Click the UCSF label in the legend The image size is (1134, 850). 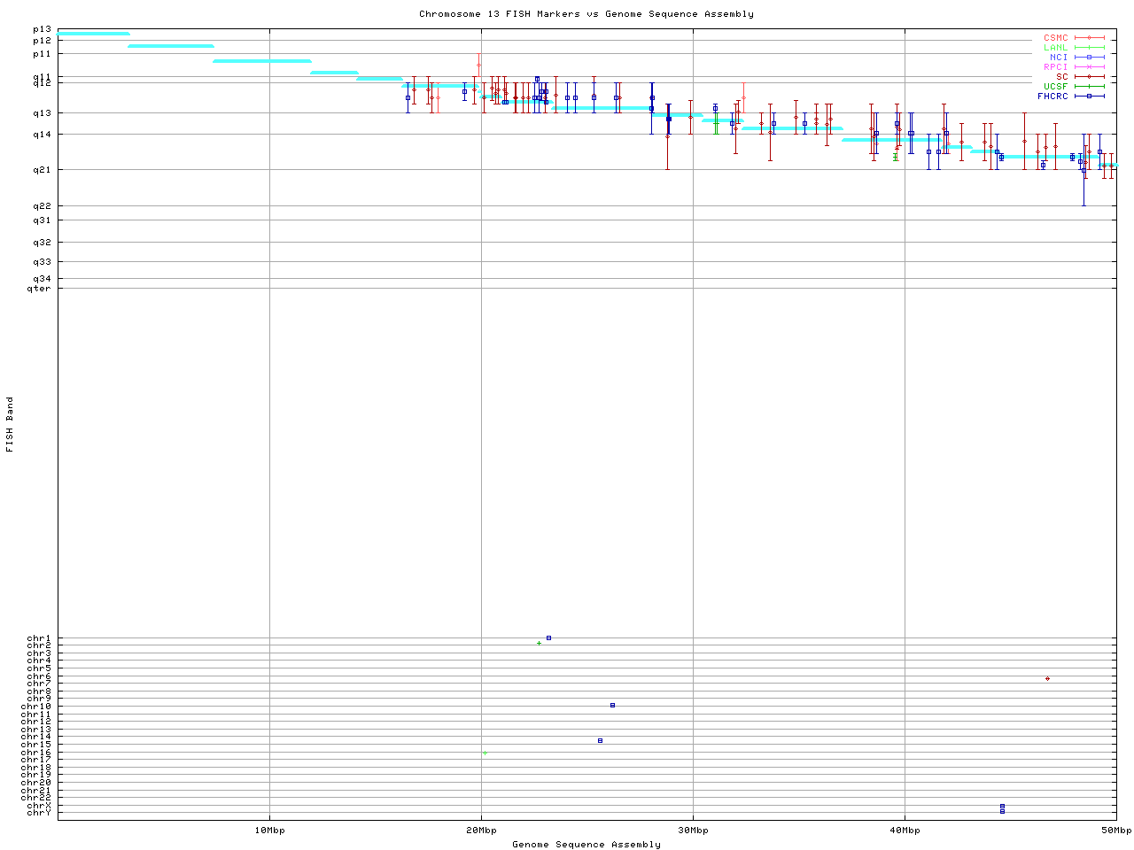pos(1055,86)
